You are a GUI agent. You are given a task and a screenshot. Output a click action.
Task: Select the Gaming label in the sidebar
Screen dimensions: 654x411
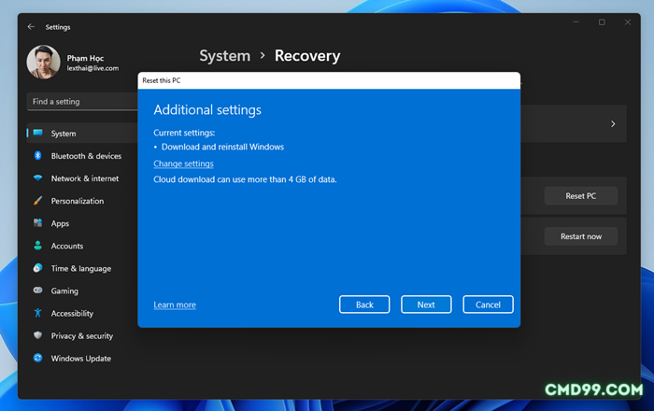click(x=64, y=291)
